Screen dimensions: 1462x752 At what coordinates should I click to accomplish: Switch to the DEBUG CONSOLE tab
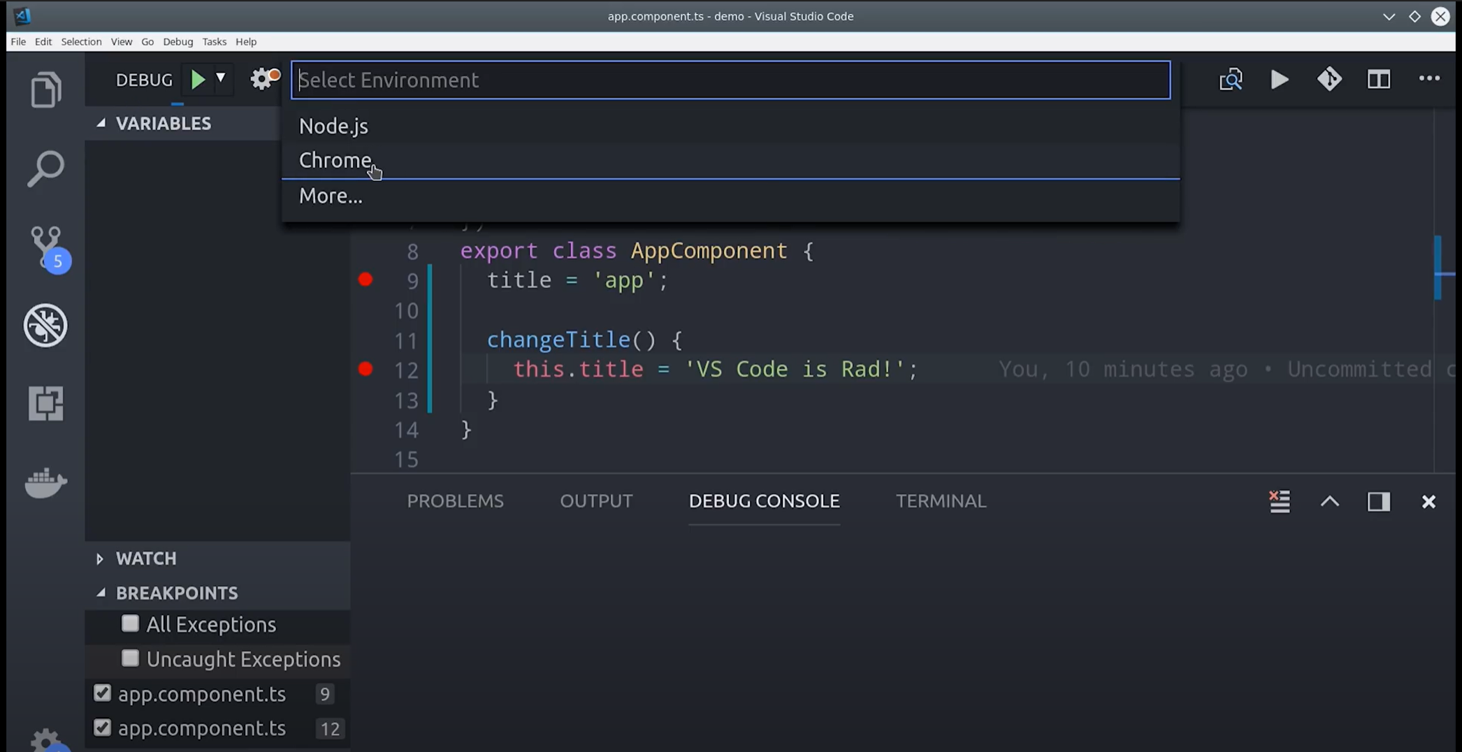(x=764, y=501)
